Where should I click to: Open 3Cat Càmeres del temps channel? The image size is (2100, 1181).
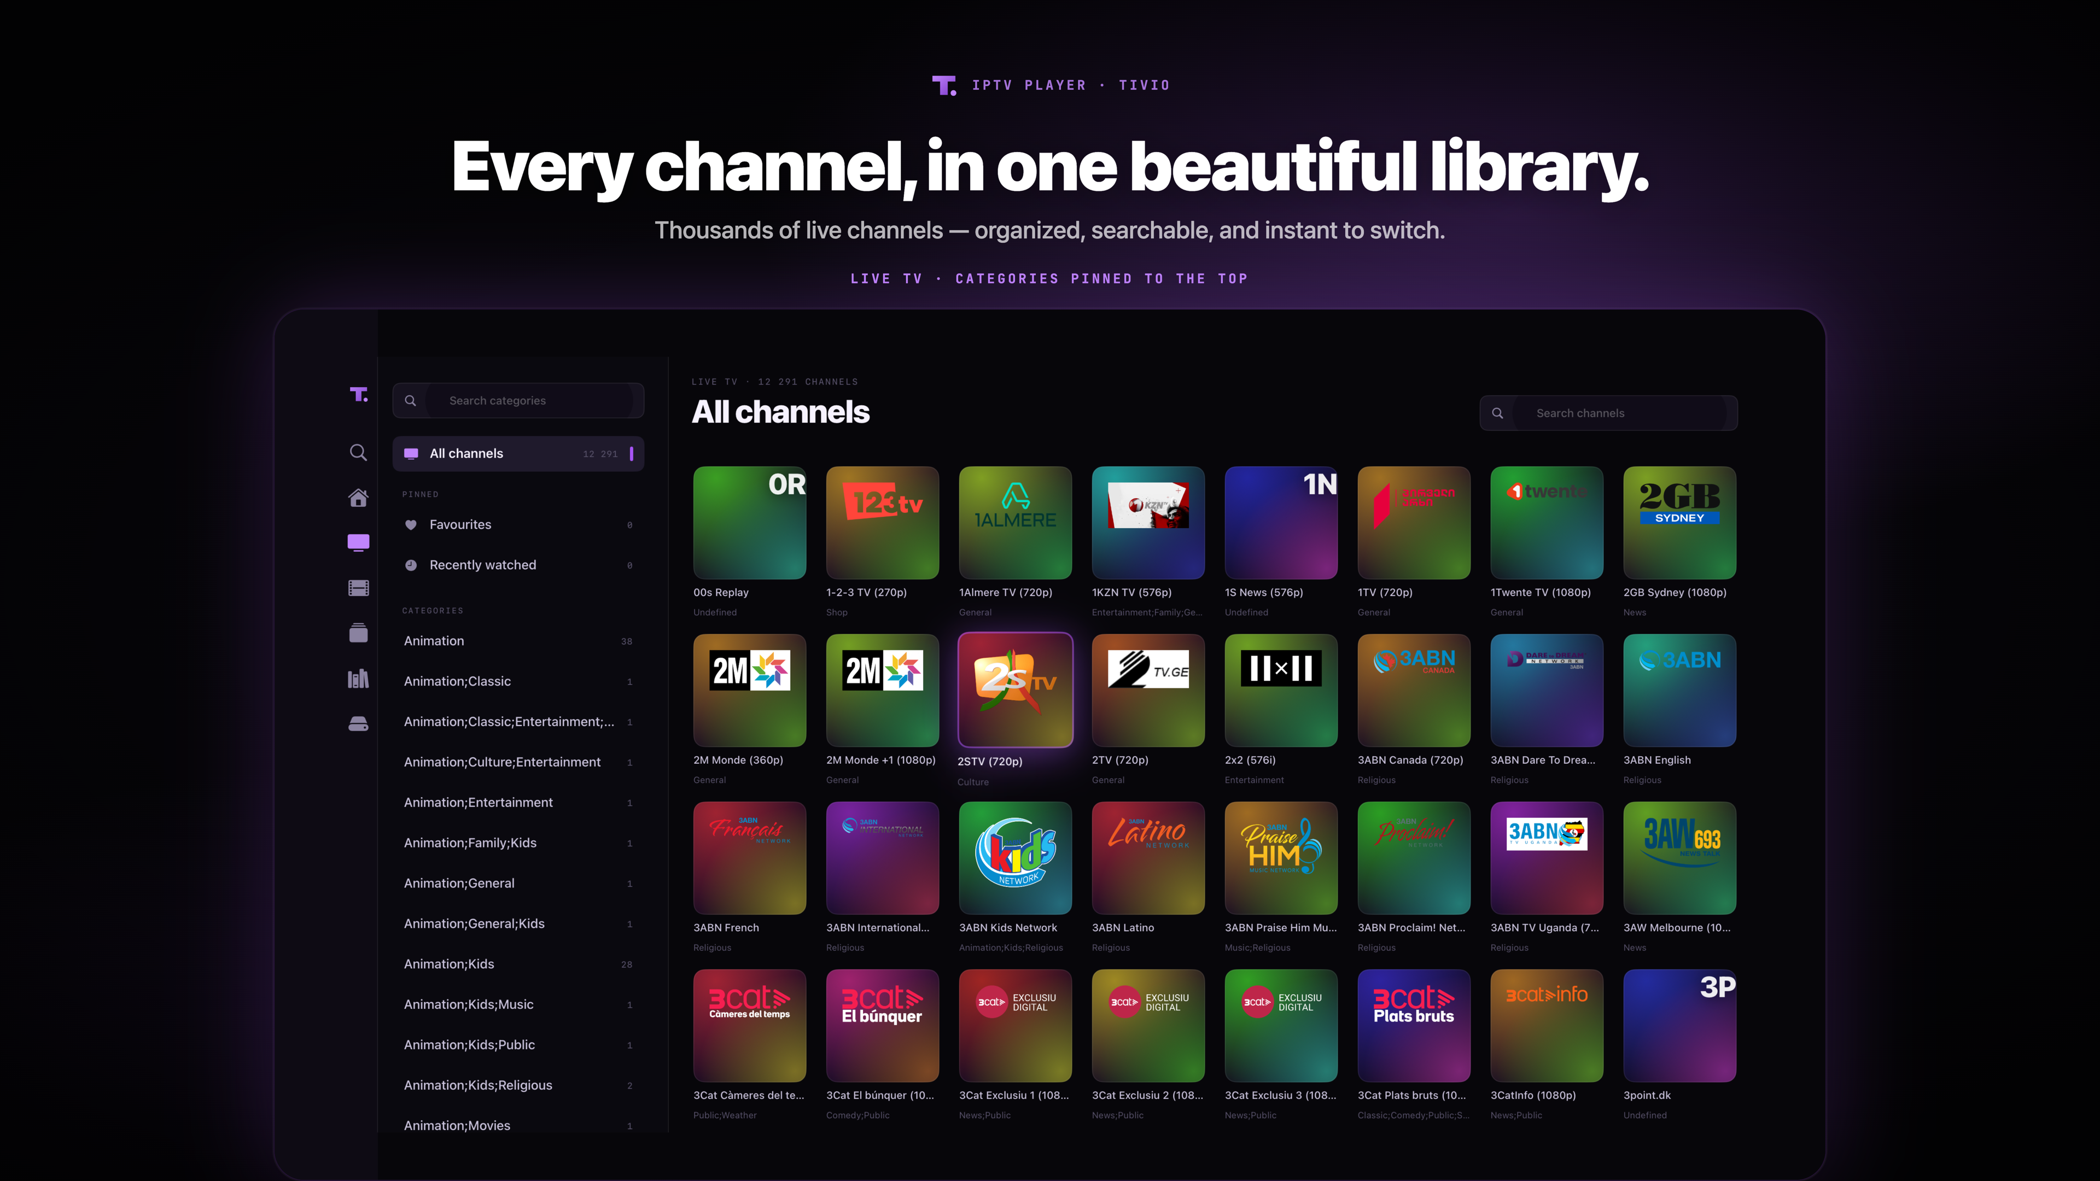click(x=749, y=1025)
